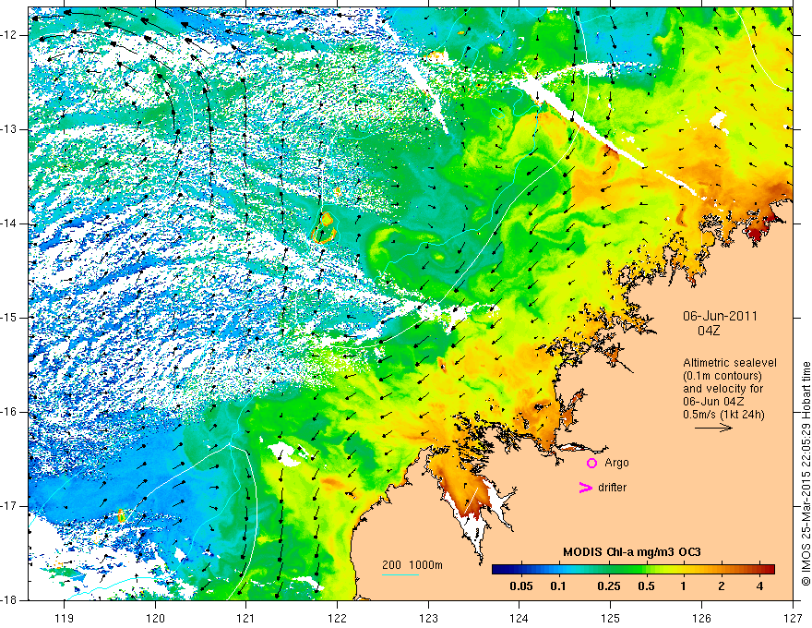Click the Argo legend label
Viewport: 812px width, 628px height.
616,463
